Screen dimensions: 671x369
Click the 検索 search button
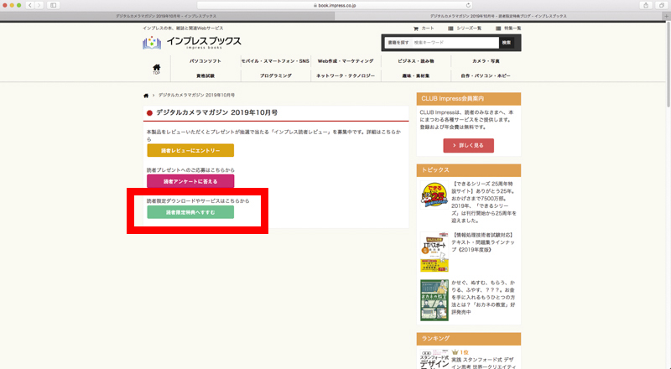[507, 43]
